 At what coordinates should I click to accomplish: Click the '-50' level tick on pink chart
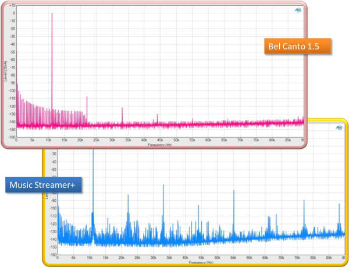tap(13, 52)
